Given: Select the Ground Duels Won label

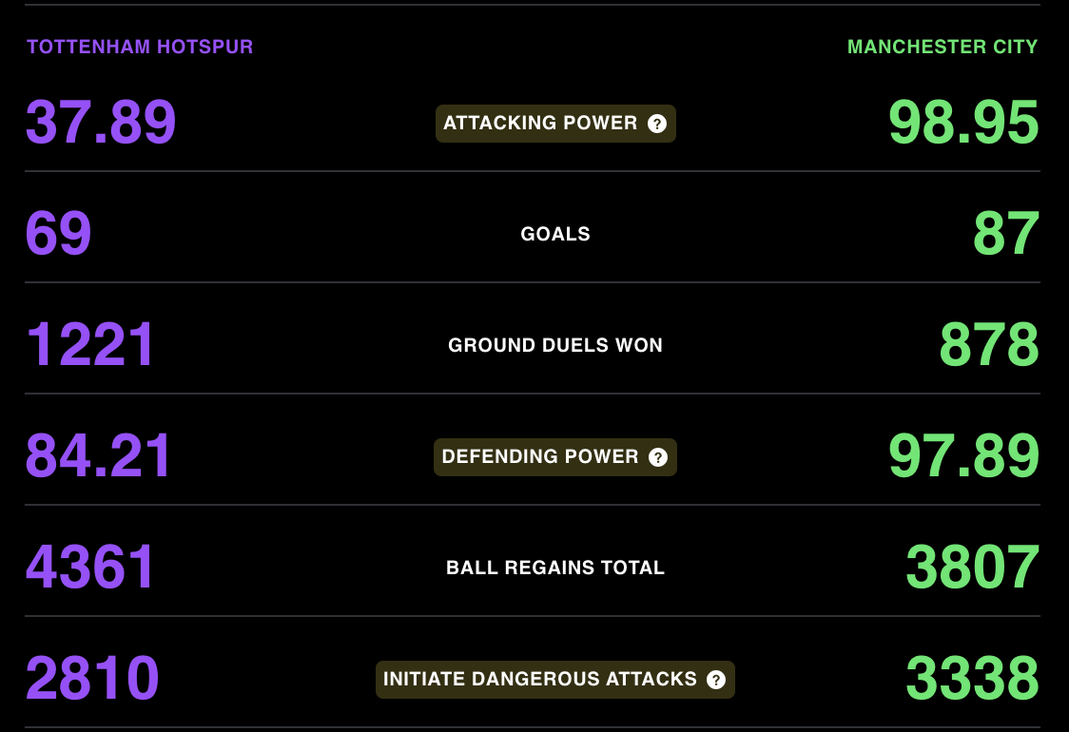Looking at the screenshot, I should [x=555, y=345].
